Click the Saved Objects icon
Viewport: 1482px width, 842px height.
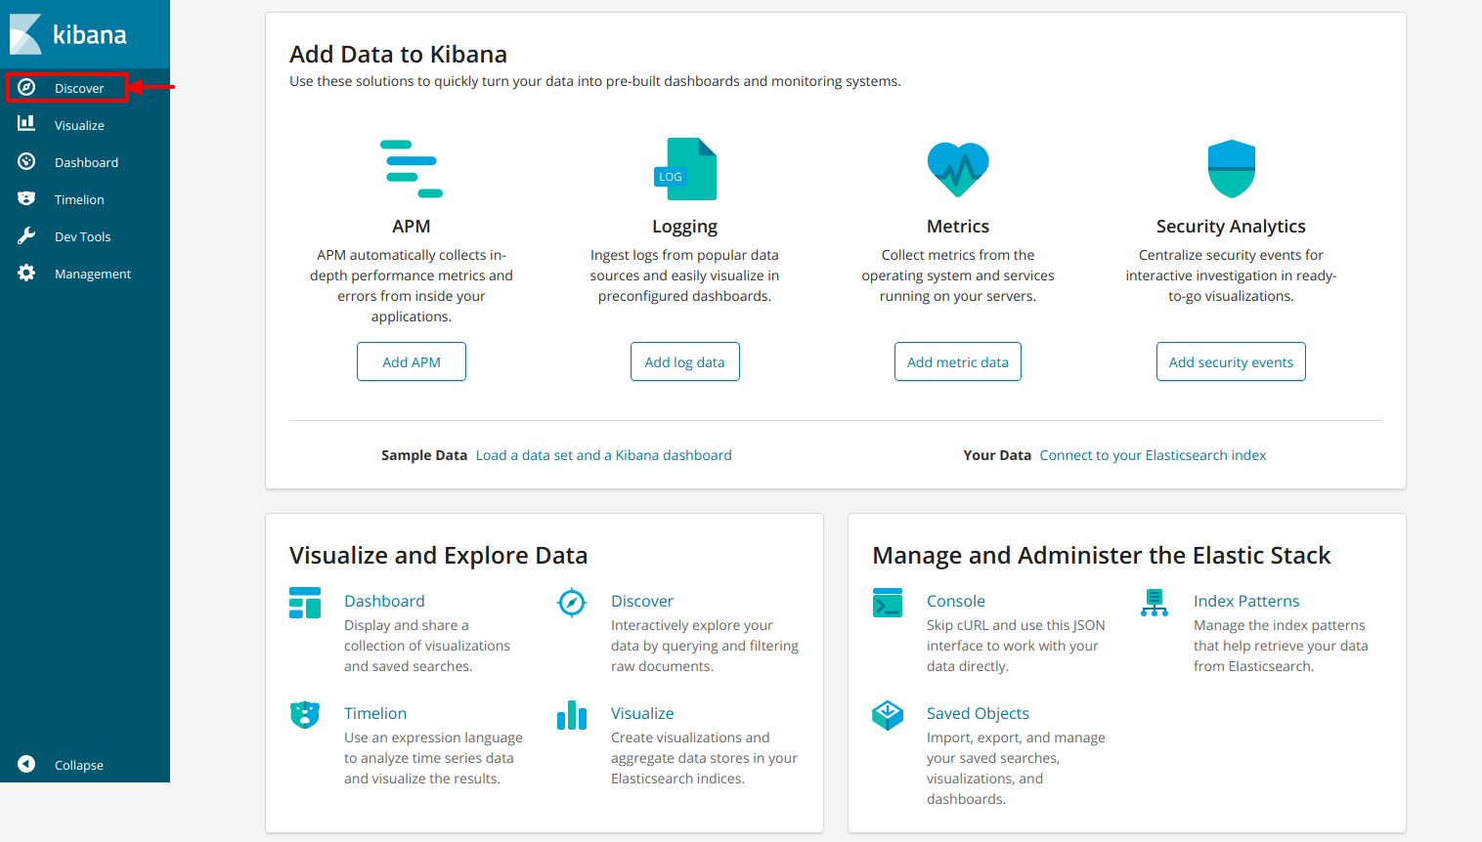(x=888, y=715)
